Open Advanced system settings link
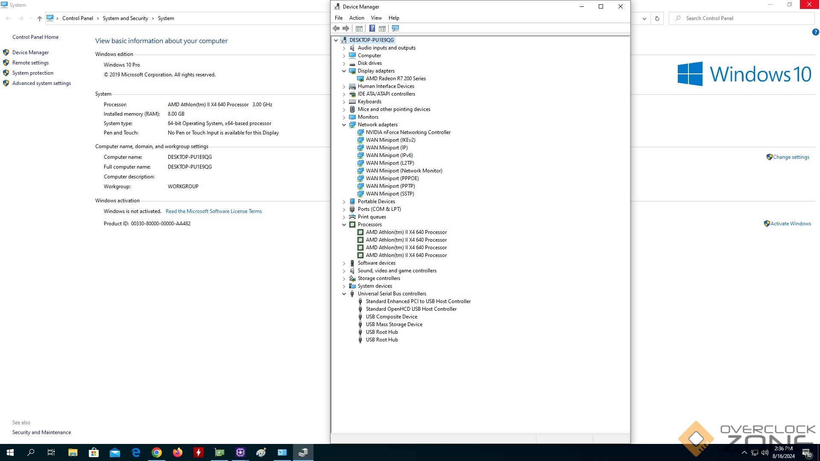 (41, 83)
